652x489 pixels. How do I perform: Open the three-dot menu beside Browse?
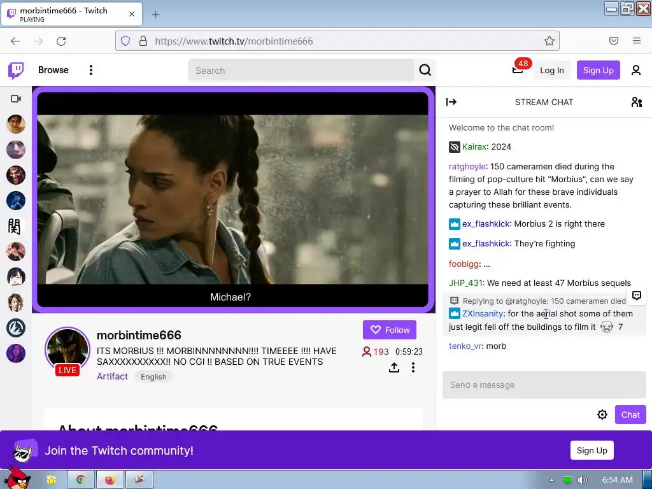(90, 70)
